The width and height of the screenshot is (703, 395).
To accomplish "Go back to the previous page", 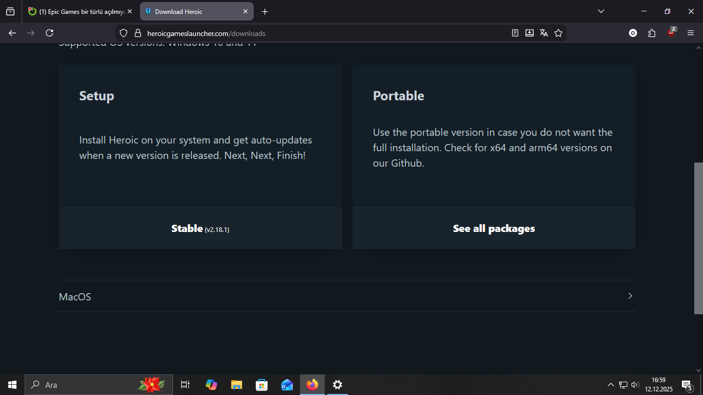I will coord(12,33).
